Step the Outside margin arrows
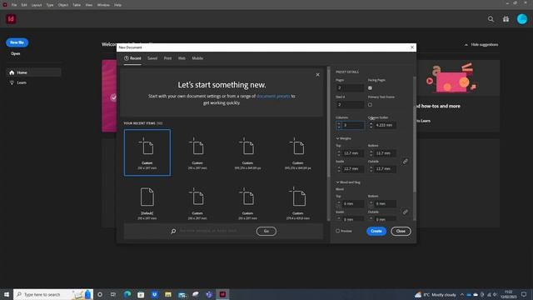 [x=371, y=169]
